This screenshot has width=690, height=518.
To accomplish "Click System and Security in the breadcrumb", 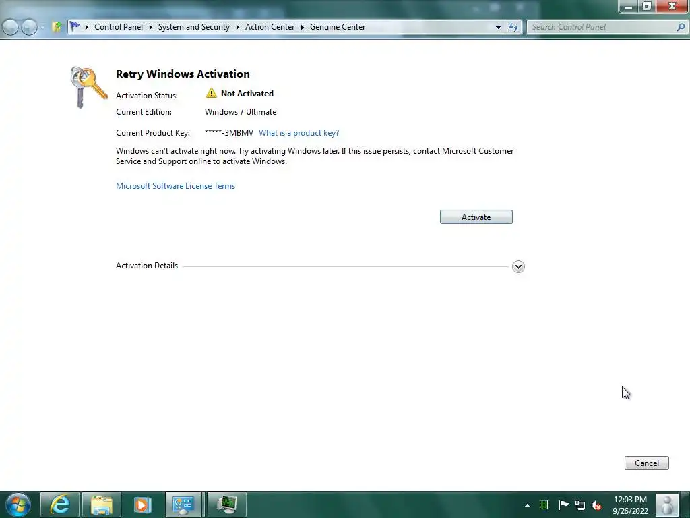I will click(x=193, y=27).
